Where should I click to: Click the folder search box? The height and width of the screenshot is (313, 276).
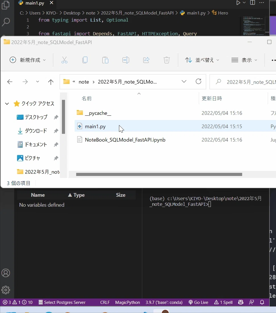(243, 82)
